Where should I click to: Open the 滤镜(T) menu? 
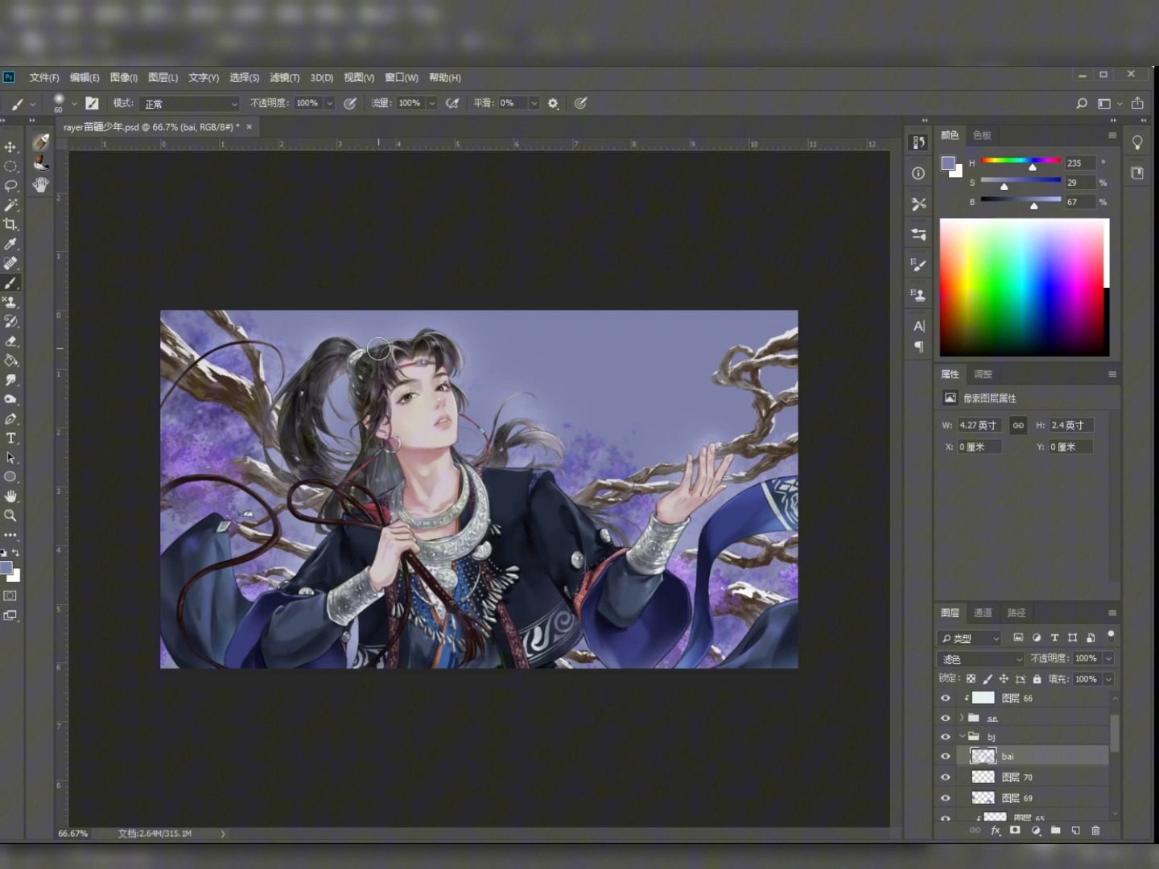(284, 78)
